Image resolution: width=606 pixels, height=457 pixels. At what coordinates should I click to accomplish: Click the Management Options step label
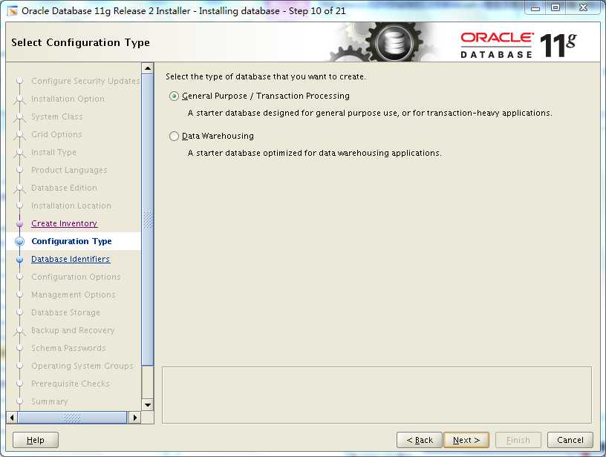click(x=74, y=295)
